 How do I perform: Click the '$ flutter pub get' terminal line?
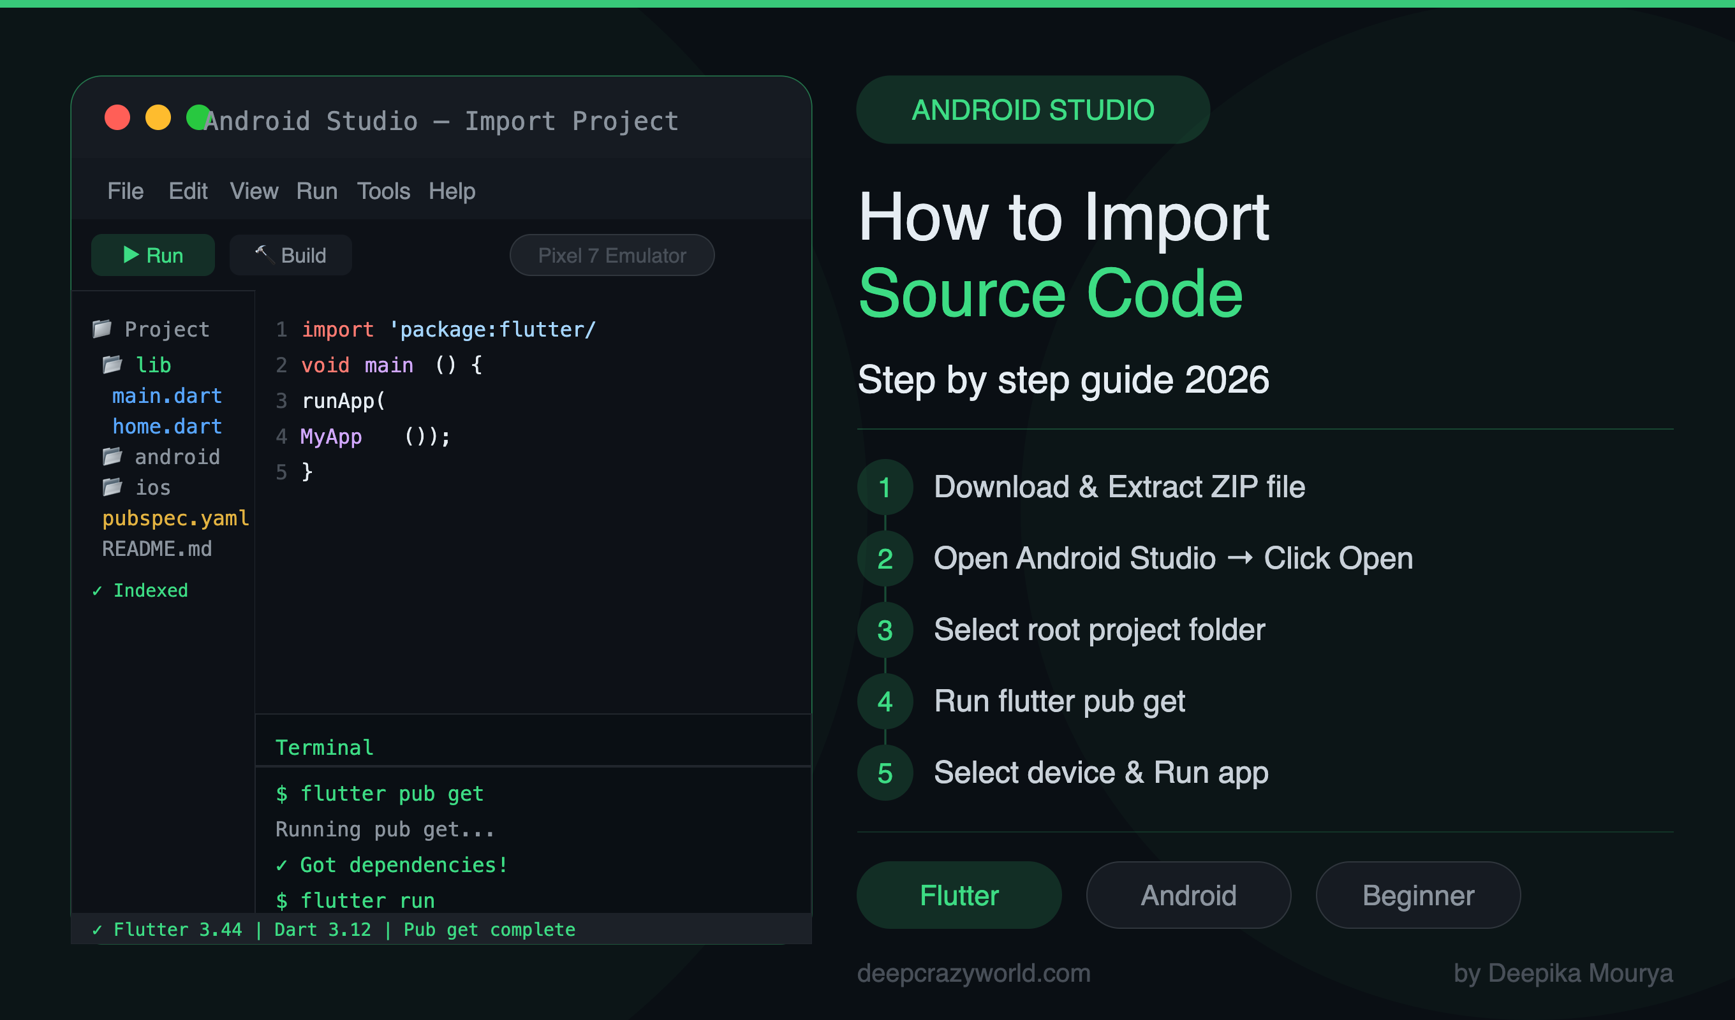click(x=380, y=794)
